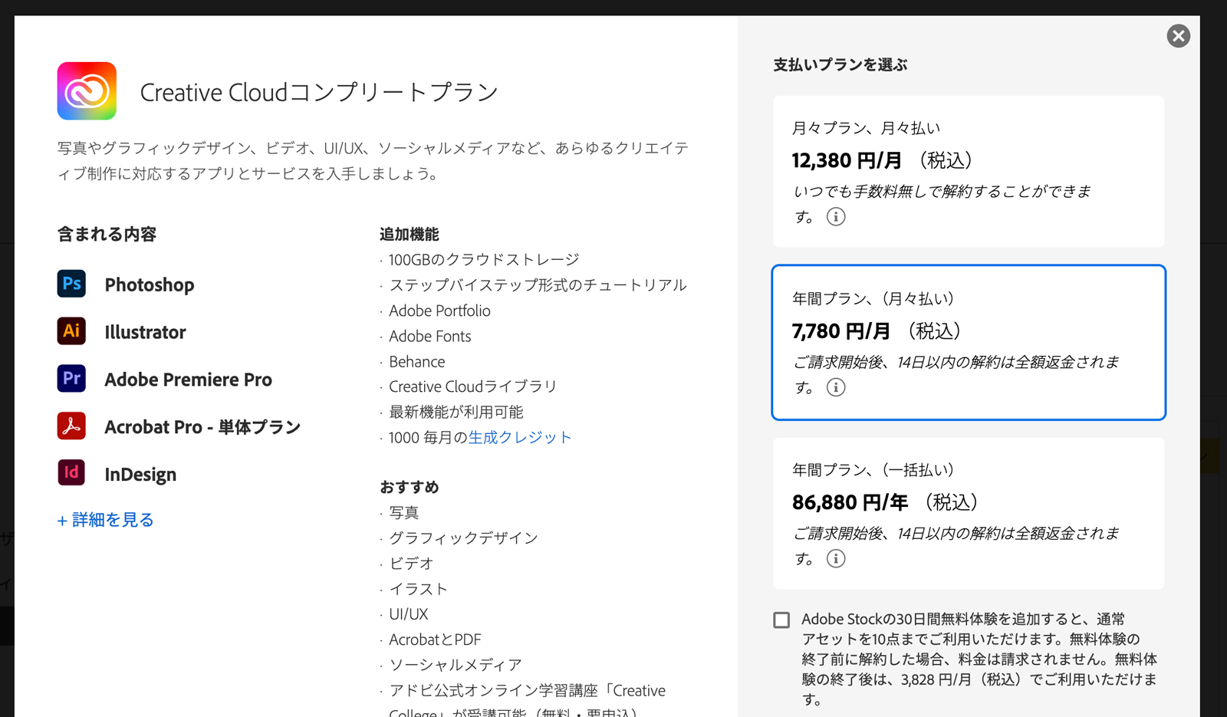Viewport: 1227px width, 717px height.
Task: Click the InDesign app icon
Action: pyautogui.click(x=71, y=473)
